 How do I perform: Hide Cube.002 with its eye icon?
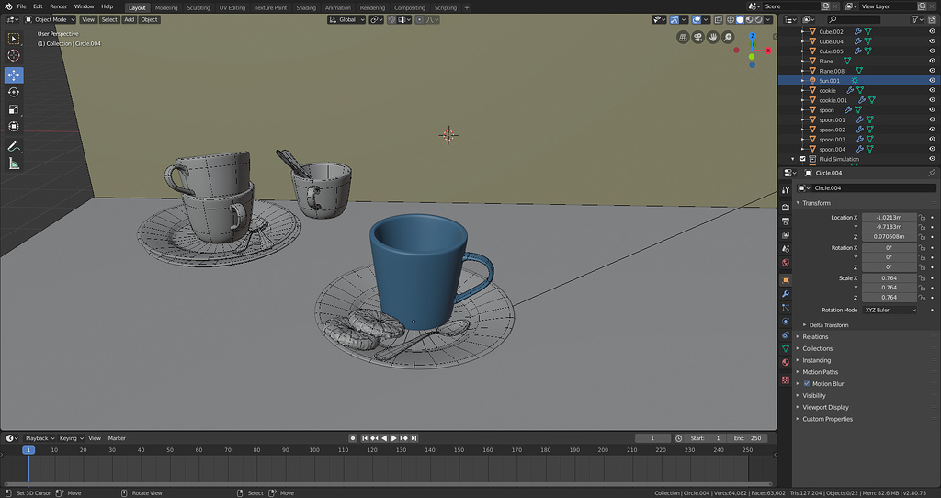coord(932,32)
